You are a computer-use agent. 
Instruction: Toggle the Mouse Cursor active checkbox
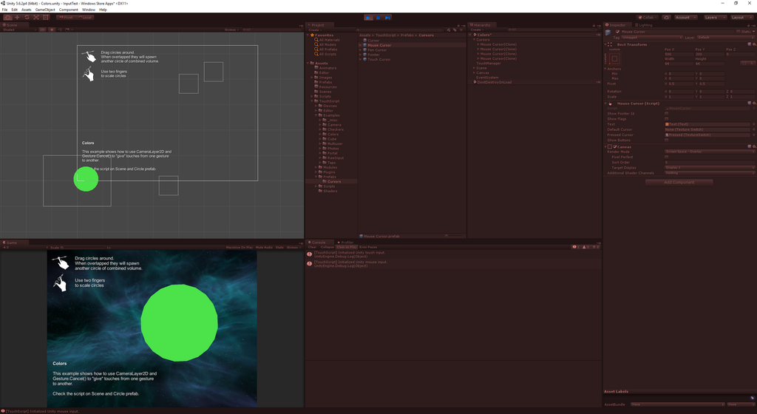(617, 32)
